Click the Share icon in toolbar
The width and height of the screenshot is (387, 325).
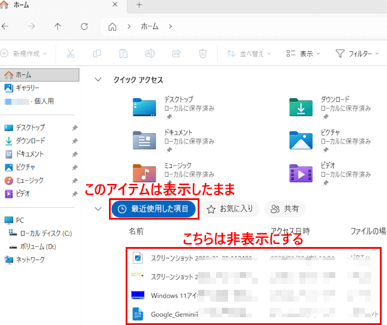tap(176, 54)
